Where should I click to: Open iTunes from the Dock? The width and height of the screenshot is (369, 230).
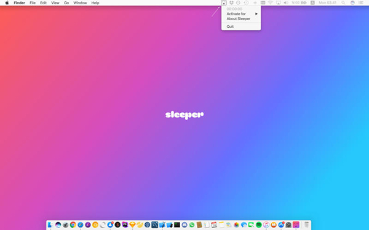(266, 225)
